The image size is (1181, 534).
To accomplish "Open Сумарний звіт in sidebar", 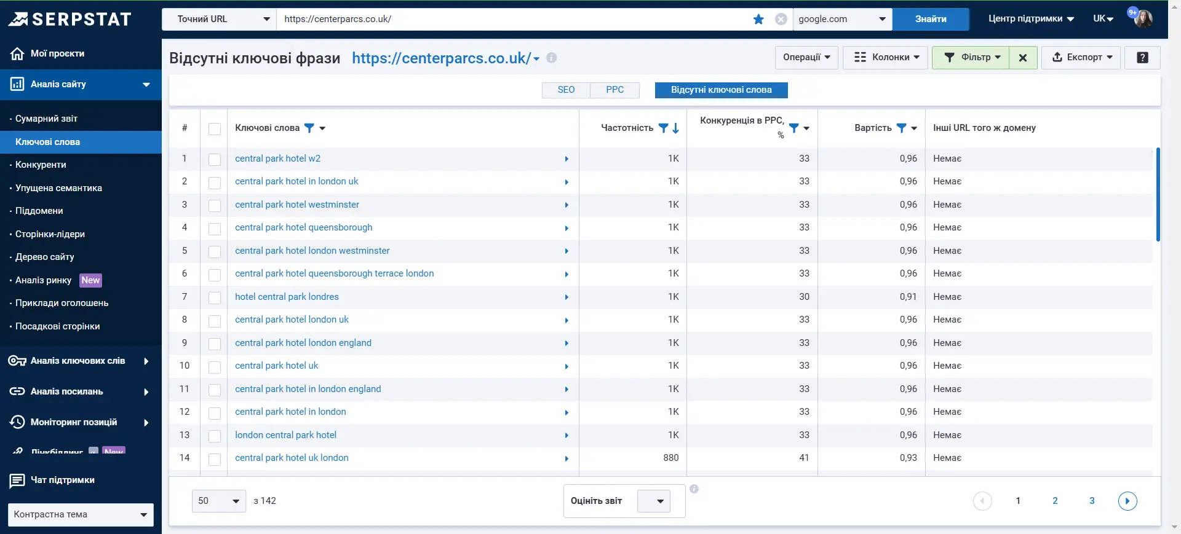I will click(46, 119).
